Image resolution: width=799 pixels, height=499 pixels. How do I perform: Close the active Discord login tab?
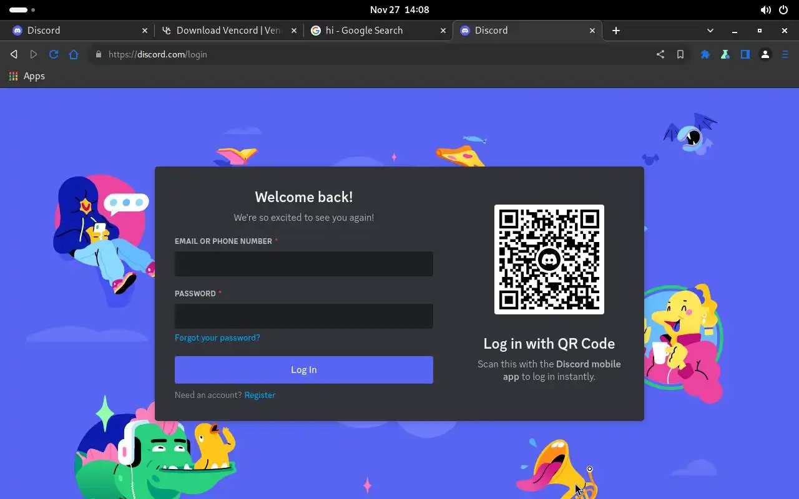(592, 31)
